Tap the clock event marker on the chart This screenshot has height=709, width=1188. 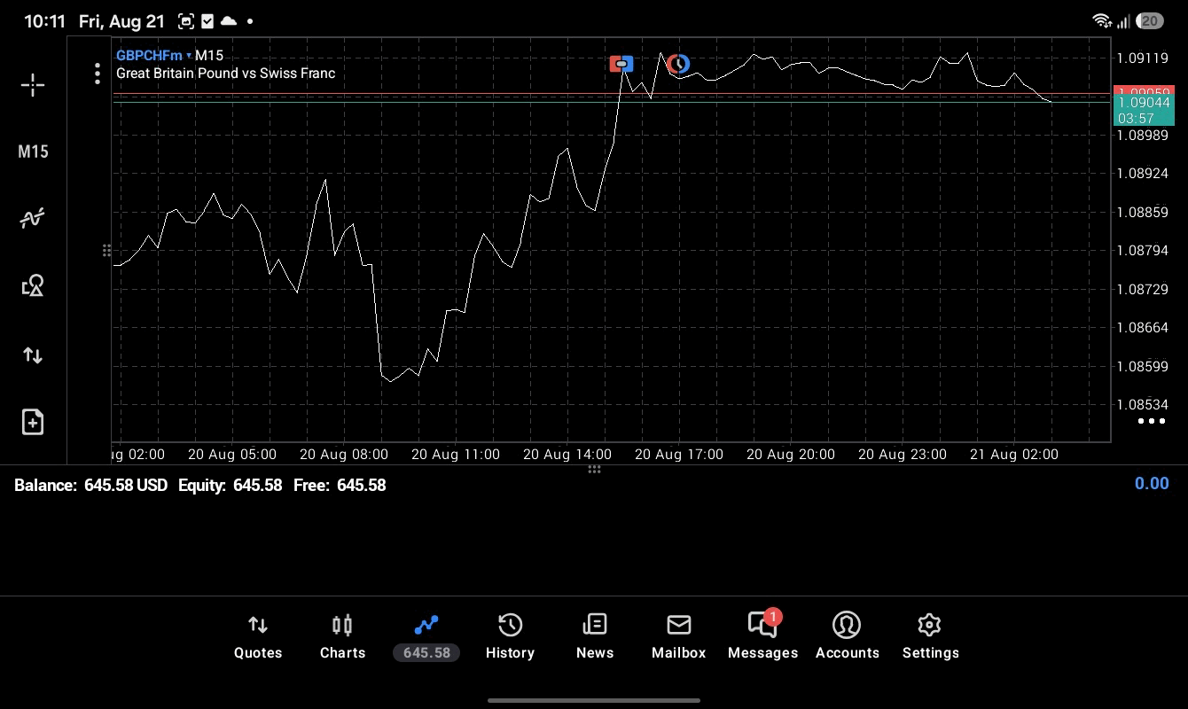pyautogui.click(x=678, y=64)
